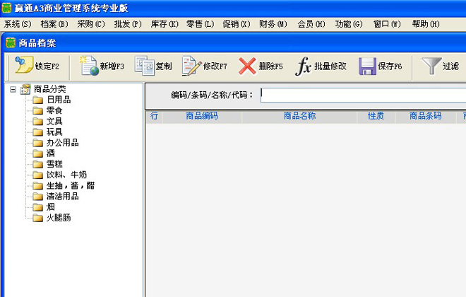This screenshot has width=466, height=297.
Task: Click the 过滤 filter funnel icon
Action: tap(431, 66)
